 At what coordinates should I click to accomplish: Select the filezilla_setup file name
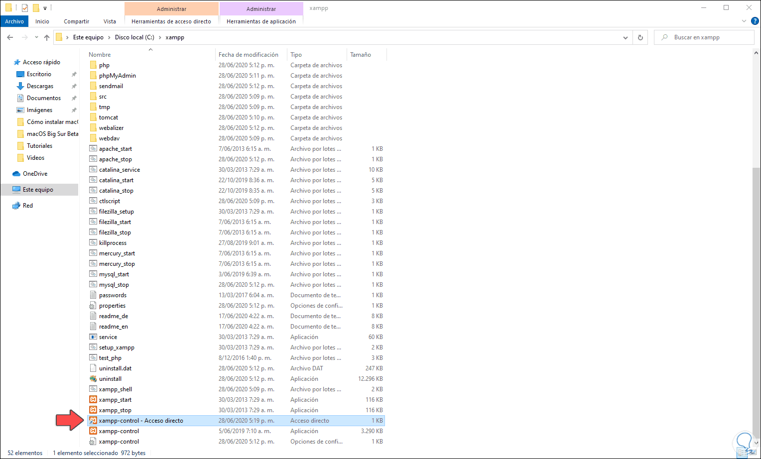coord(117,212)
